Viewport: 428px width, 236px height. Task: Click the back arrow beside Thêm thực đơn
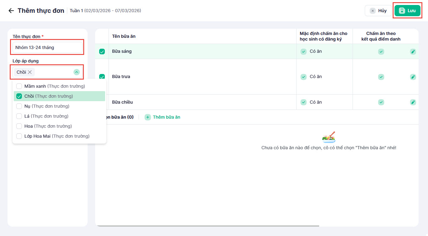pyautogui.click(x=11, y=11)
